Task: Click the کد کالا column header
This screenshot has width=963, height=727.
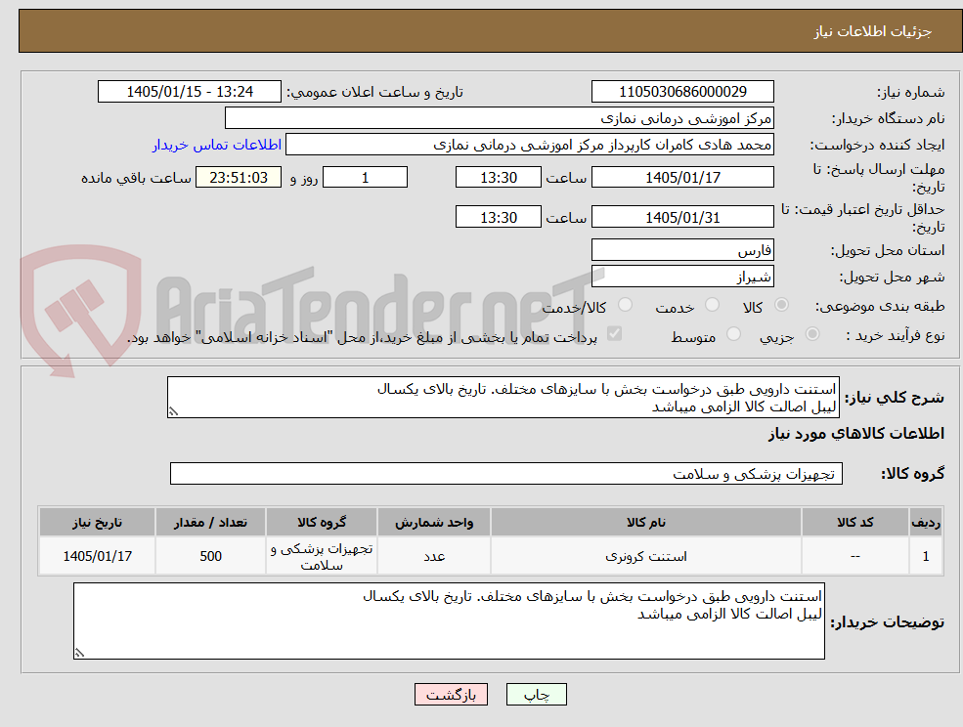Action: point(854,522)
